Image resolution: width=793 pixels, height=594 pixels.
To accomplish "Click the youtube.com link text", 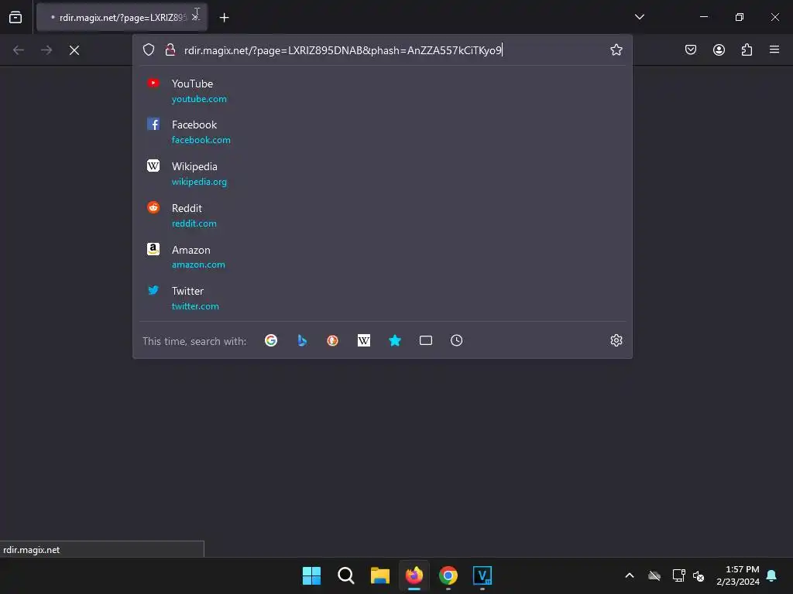I will [x=199, y=99].
